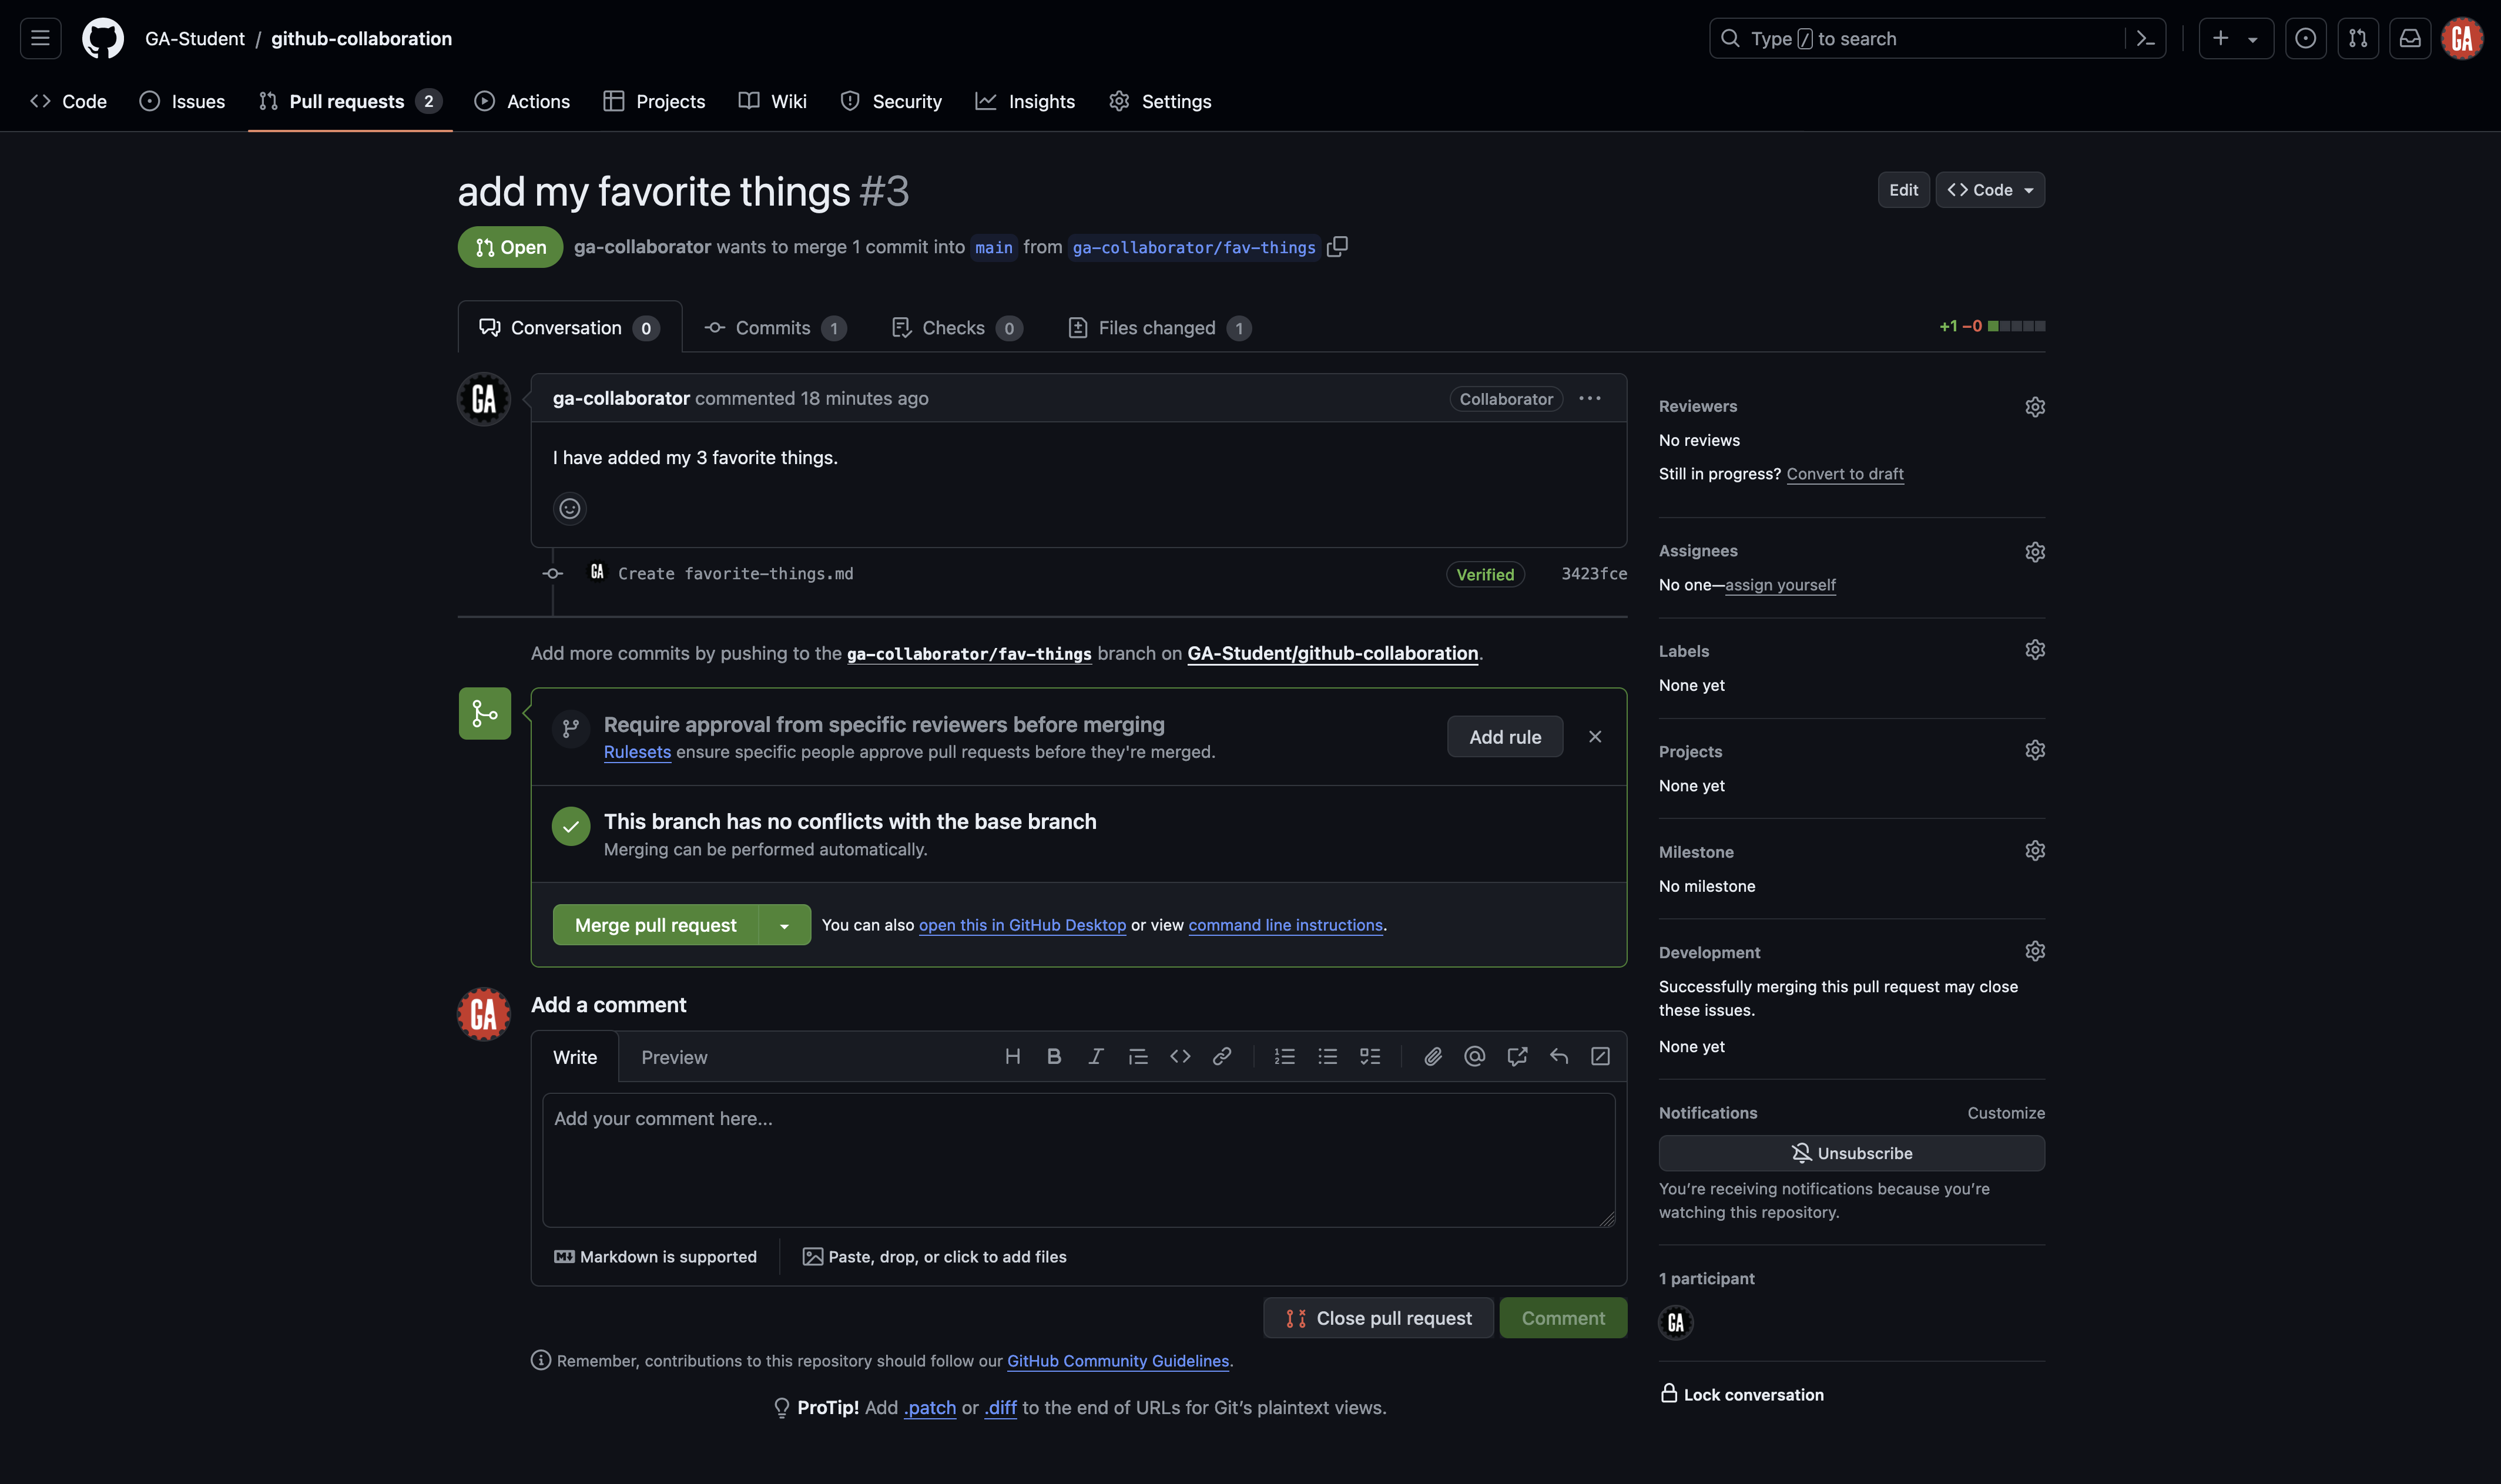Open pull requests from the header icon
Image resolution: width=2501 pixels, height=1484 pixels.
2358,38
